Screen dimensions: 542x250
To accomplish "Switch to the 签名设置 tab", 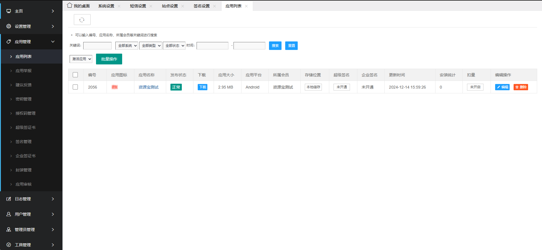I will coord(202,6).
